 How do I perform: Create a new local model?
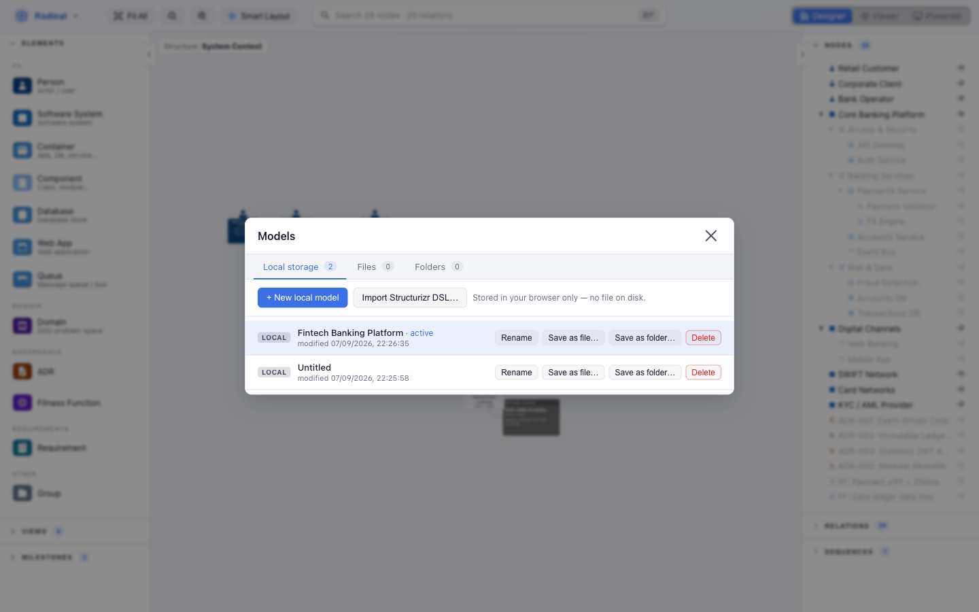tap(303, 298)
